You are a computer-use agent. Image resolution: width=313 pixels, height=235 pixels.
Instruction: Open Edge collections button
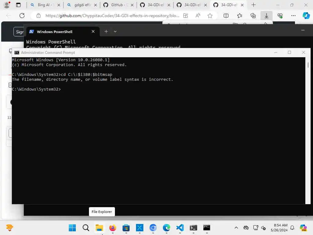pos(253,16)
